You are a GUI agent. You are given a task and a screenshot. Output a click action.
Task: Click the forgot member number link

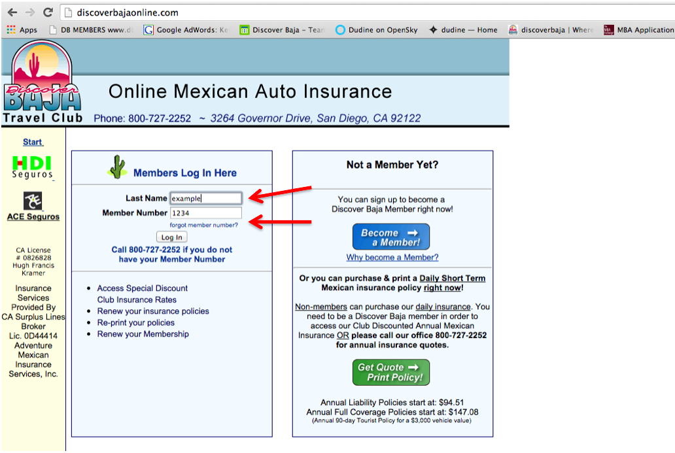[x=204, y=225]
